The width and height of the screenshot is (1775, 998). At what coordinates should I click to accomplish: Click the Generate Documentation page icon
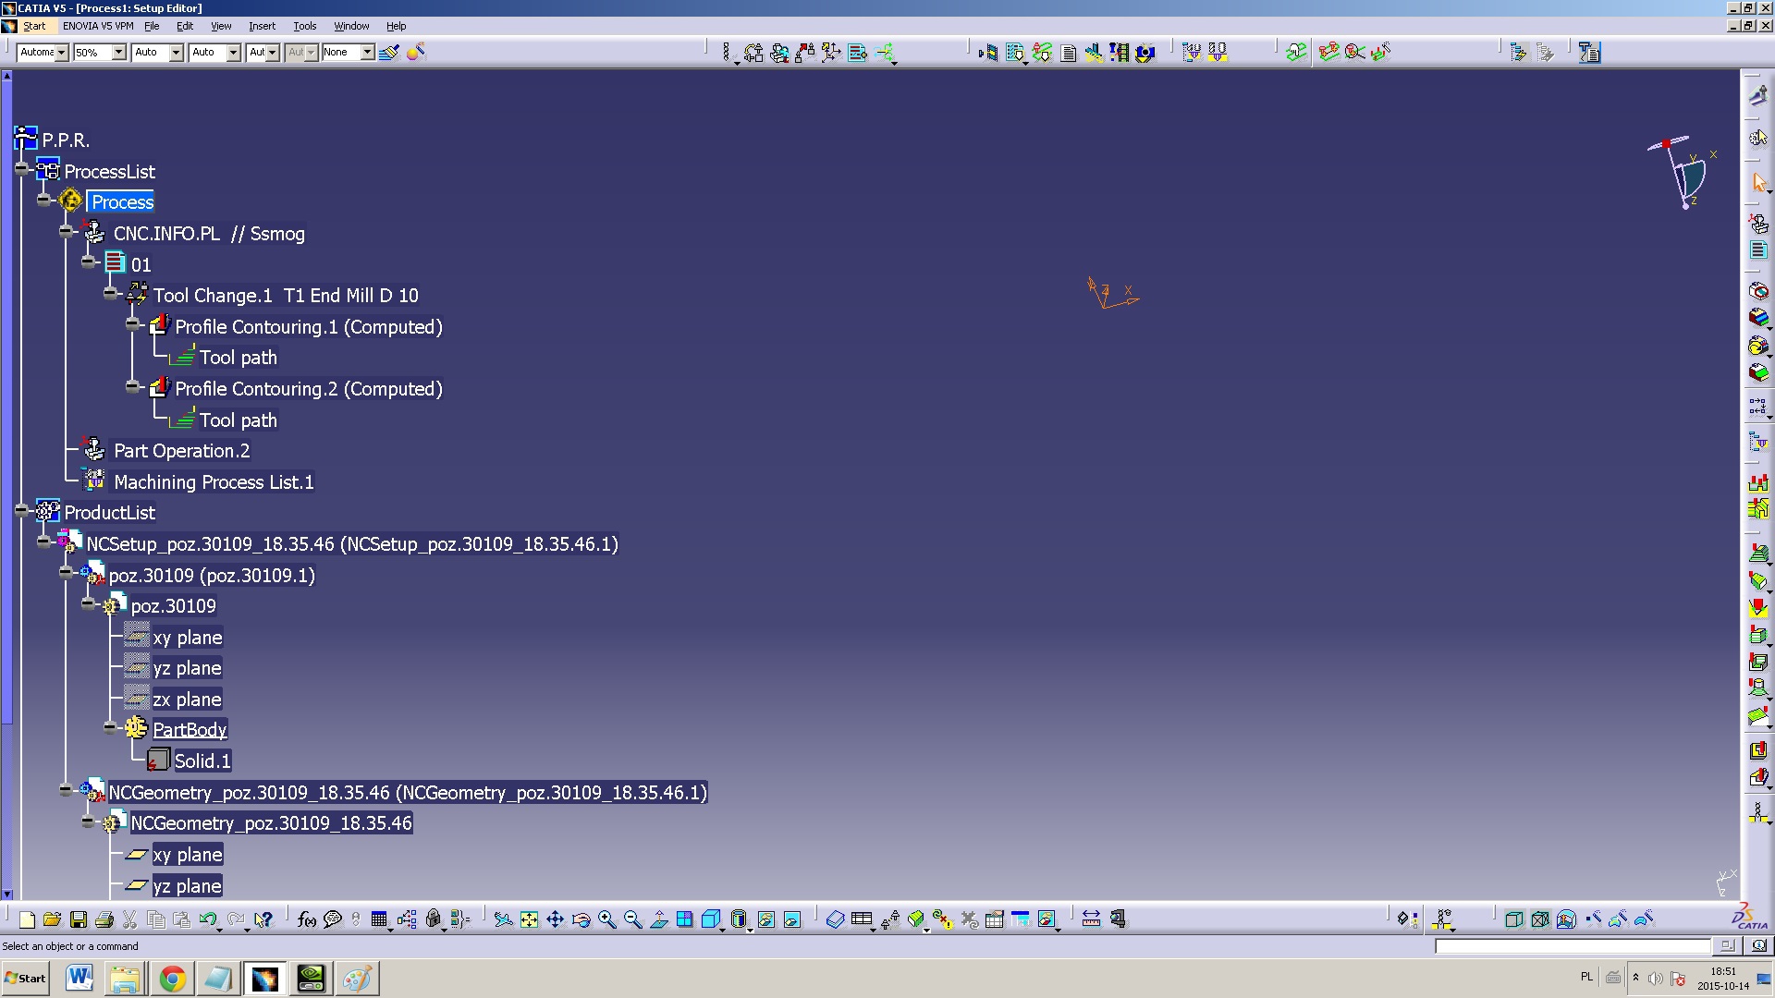pos(1069,53)
